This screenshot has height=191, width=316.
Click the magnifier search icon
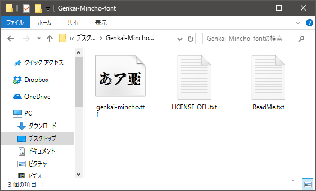(302, 39)
